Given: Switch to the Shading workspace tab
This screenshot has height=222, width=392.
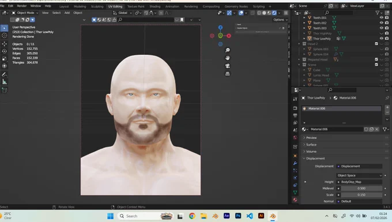Looking at the screenshot, I should [154, 6].
